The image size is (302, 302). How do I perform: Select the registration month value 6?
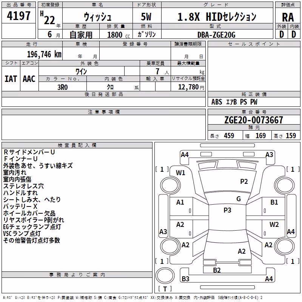pos(50,34)
